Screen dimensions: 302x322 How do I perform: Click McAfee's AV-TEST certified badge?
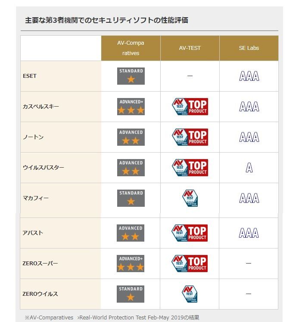tap(190, 198)
